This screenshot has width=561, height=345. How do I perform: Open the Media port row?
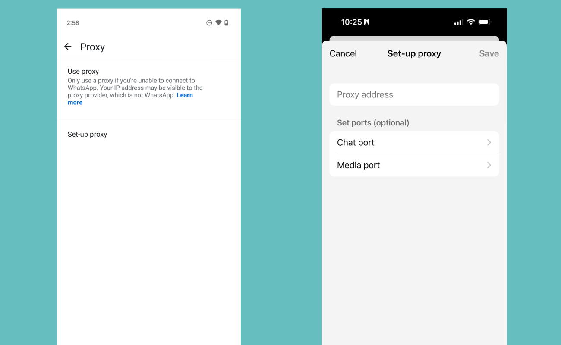pyautogui.click(x=414, y=165)
